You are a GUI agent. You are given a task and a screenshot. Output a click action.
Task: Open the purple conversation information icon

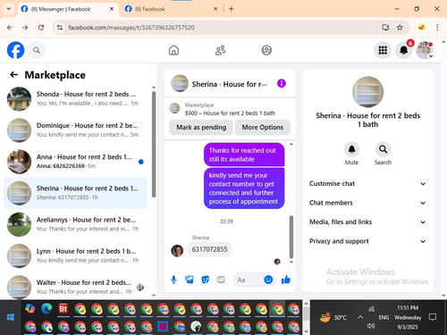282,83
